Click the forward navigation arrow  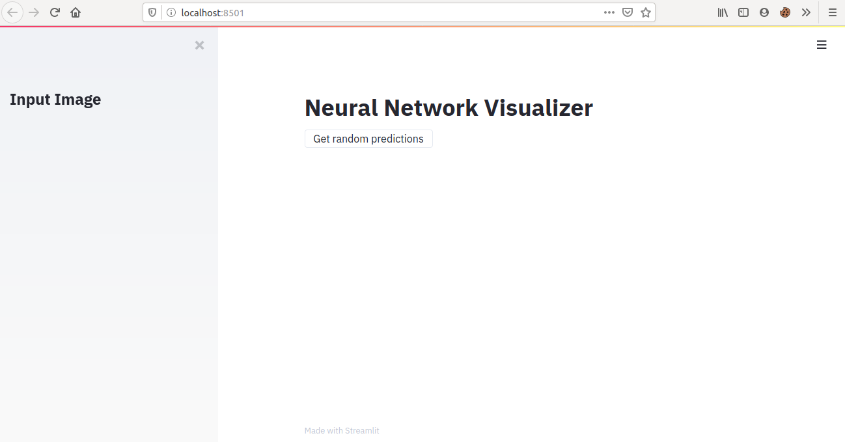34,12
